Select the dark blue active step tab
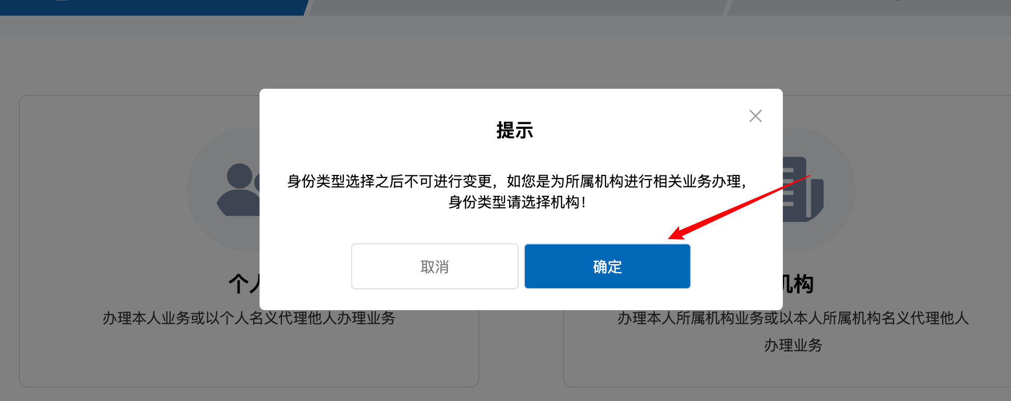The height and width of the screenshot is (401, 1011). [152, 7]
